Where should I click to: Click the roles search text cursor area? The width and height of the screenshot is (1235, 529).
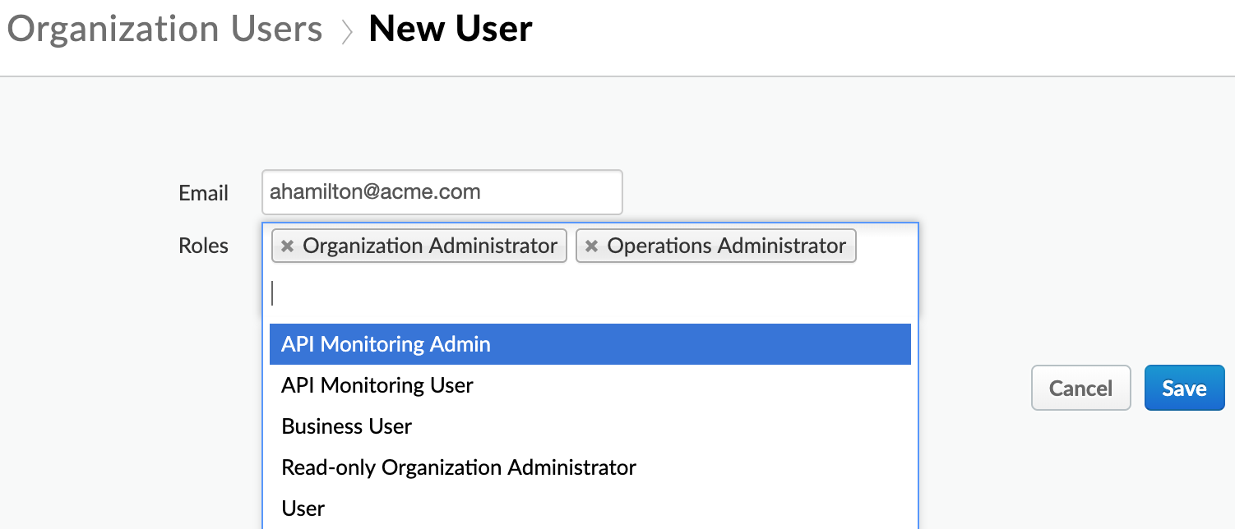tap(329, 292)
